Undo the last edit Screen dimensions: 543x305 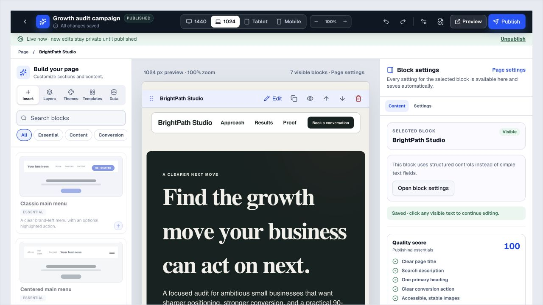click(x=386, y=22)
